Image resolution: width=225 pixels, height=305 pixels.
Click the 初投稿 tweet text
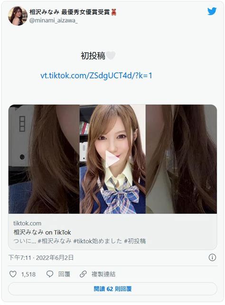[x=93, y=56]
